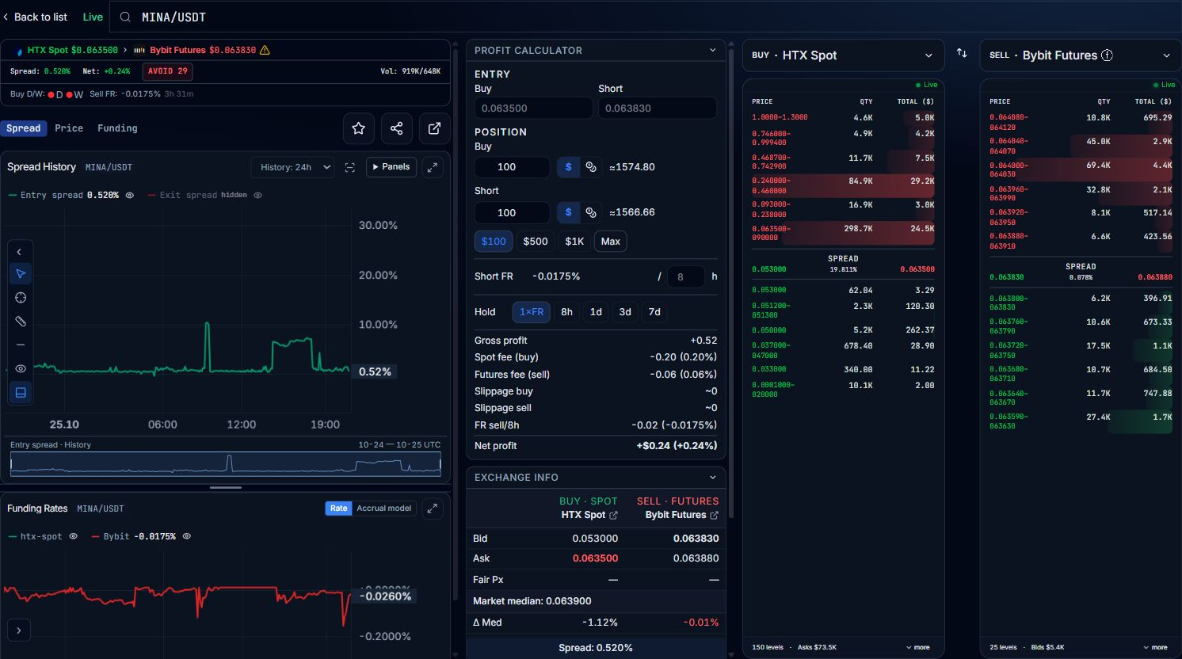Toggle Entry spread line visibility
1182x659 pixels.
coord(130,195)
